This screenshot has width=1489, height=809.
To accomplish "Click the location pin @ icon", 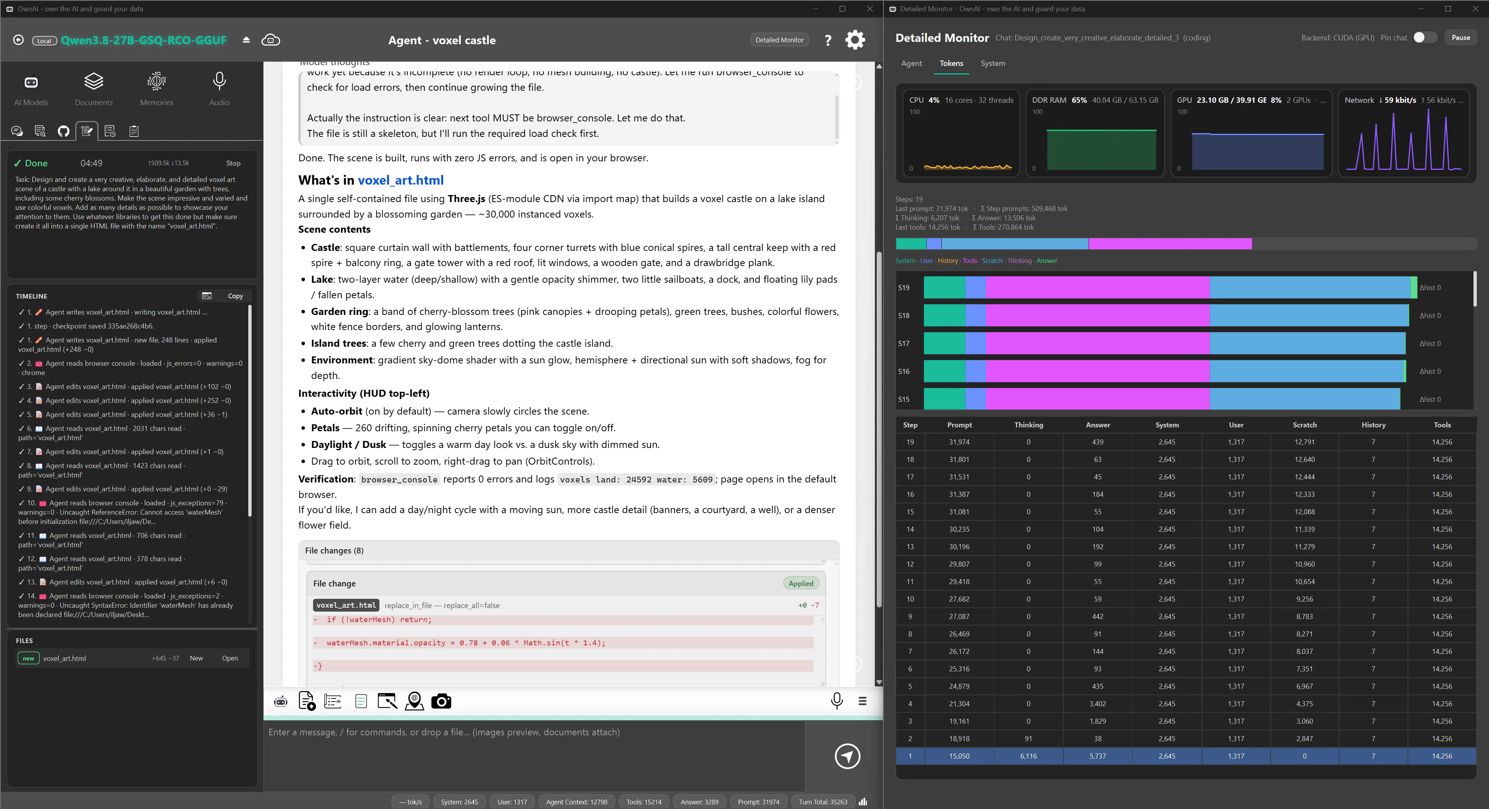I will point(414,701).
